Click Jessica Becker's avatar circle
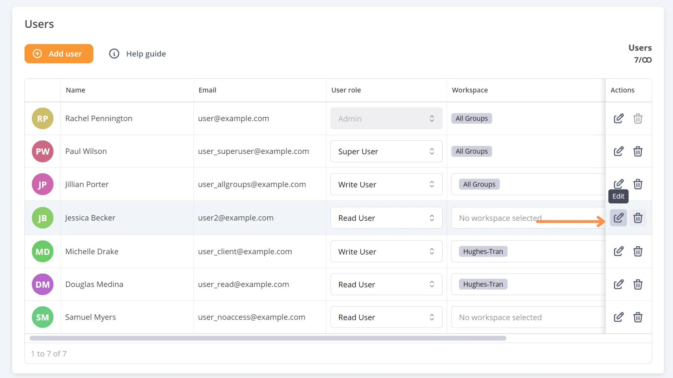The width and height of the screenshot is (673, 378). tap(42, 218)
